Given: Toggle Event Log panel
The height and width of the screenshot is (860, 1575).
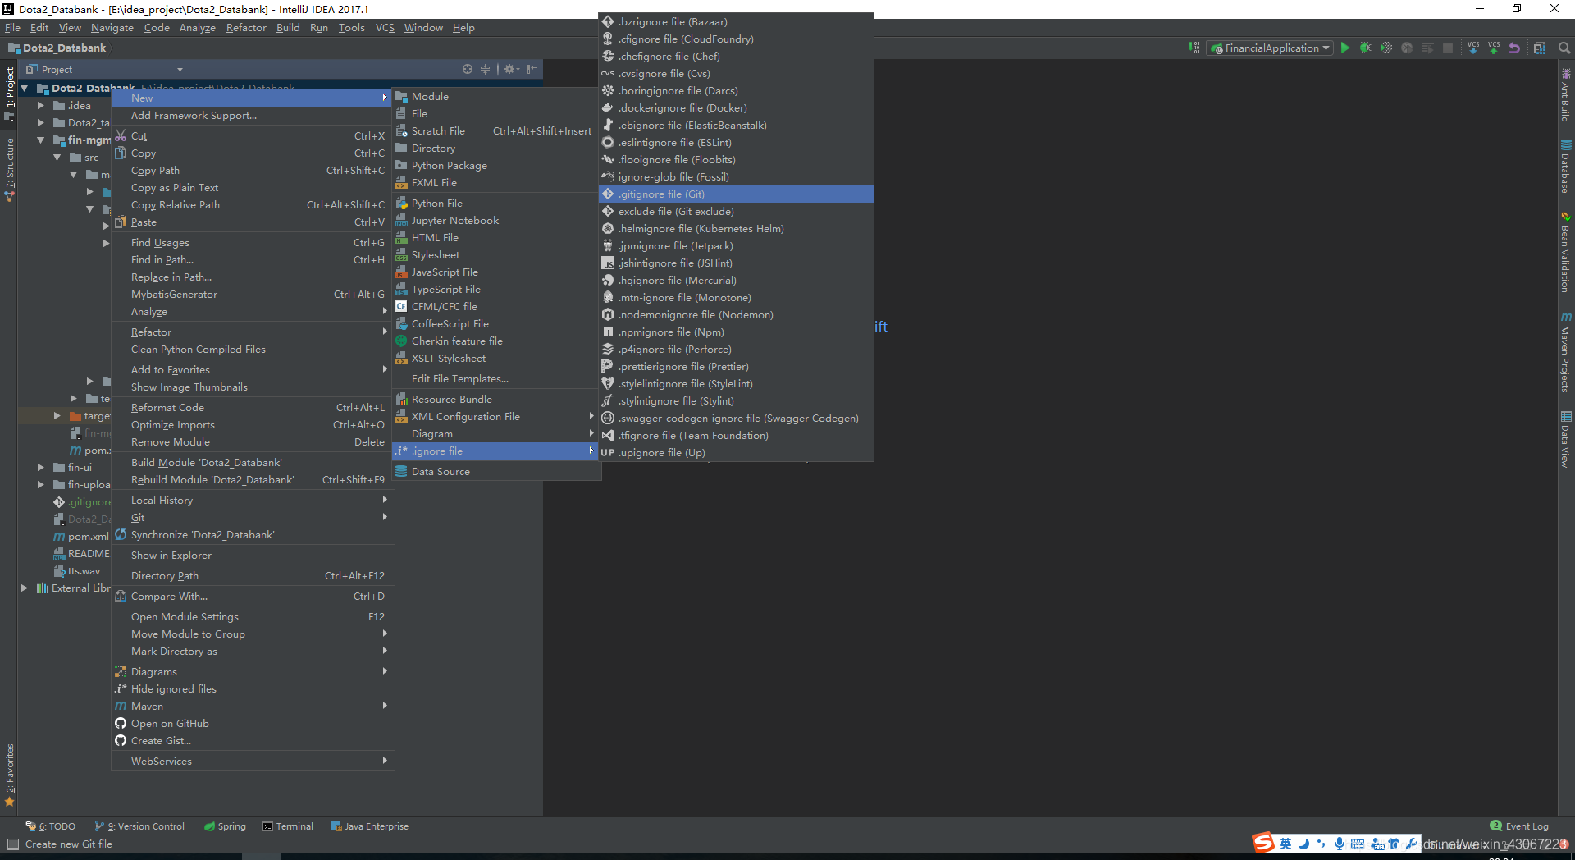Looking at the screenshot, I should (x=1519, y=826).
